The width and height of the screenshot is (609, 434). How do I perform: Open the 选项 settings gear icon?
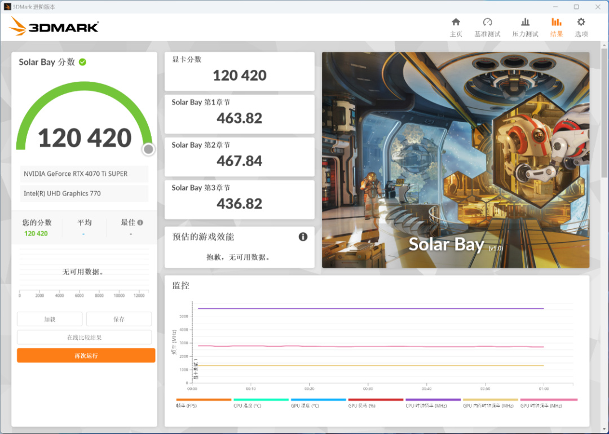[581, 22]
